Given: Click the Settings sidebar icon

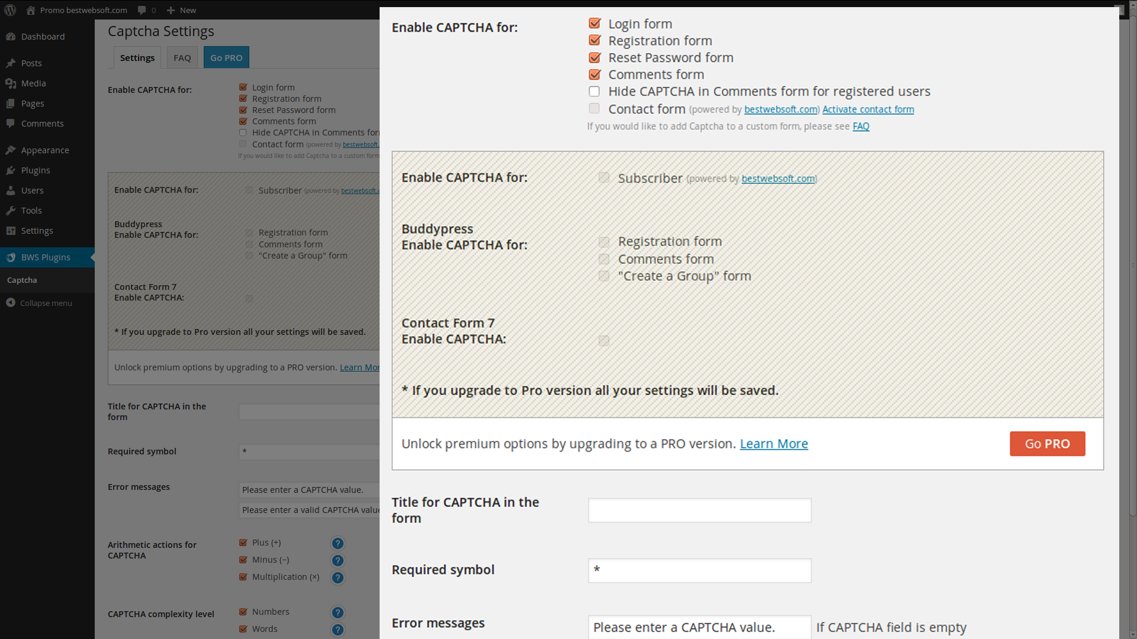Looking at the screenshot, I should tap(11, 231).
